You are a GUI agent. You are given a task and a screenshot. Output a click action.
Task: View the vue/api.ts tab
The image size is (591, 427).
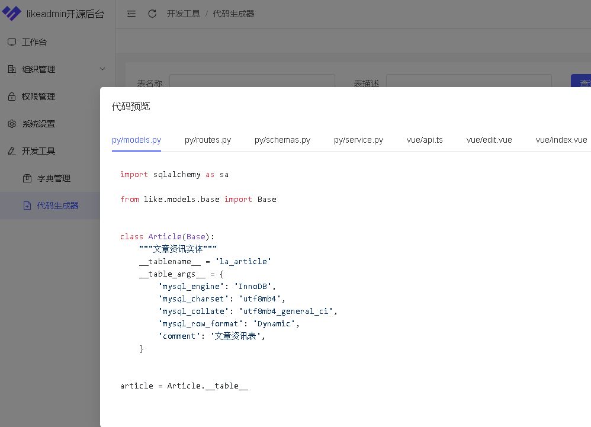[425, 140]
